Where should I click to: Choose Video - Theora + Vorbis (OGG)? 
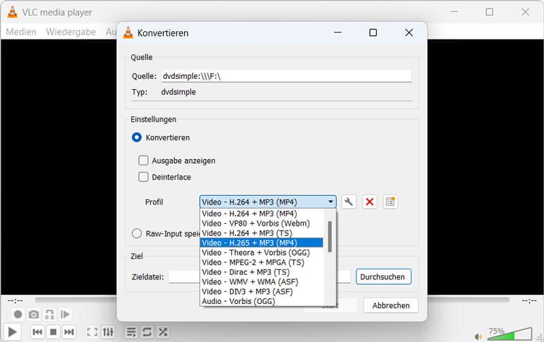(x=262, y=252)
